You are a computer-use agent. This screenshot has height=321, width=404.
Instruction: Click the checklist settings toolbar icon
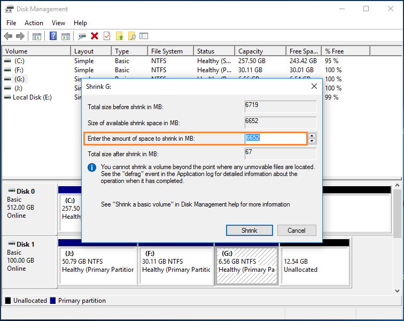pyautogui.click(x=144, y=36)
